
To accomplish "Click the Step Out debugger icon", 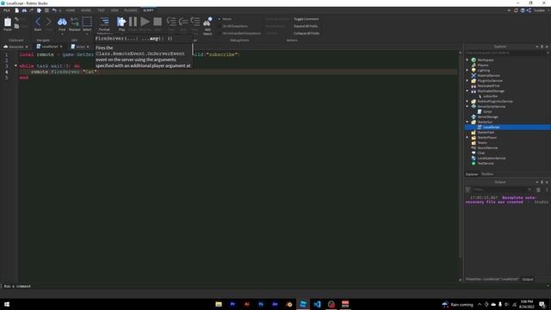I will point(195,22).
